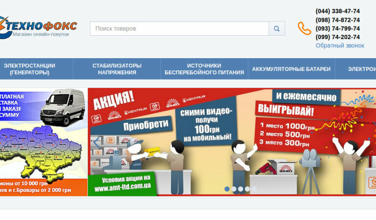Click the free delivery banner with van
Screen dimensions: 376x220
pyautogui.click(x=43, y=142)
